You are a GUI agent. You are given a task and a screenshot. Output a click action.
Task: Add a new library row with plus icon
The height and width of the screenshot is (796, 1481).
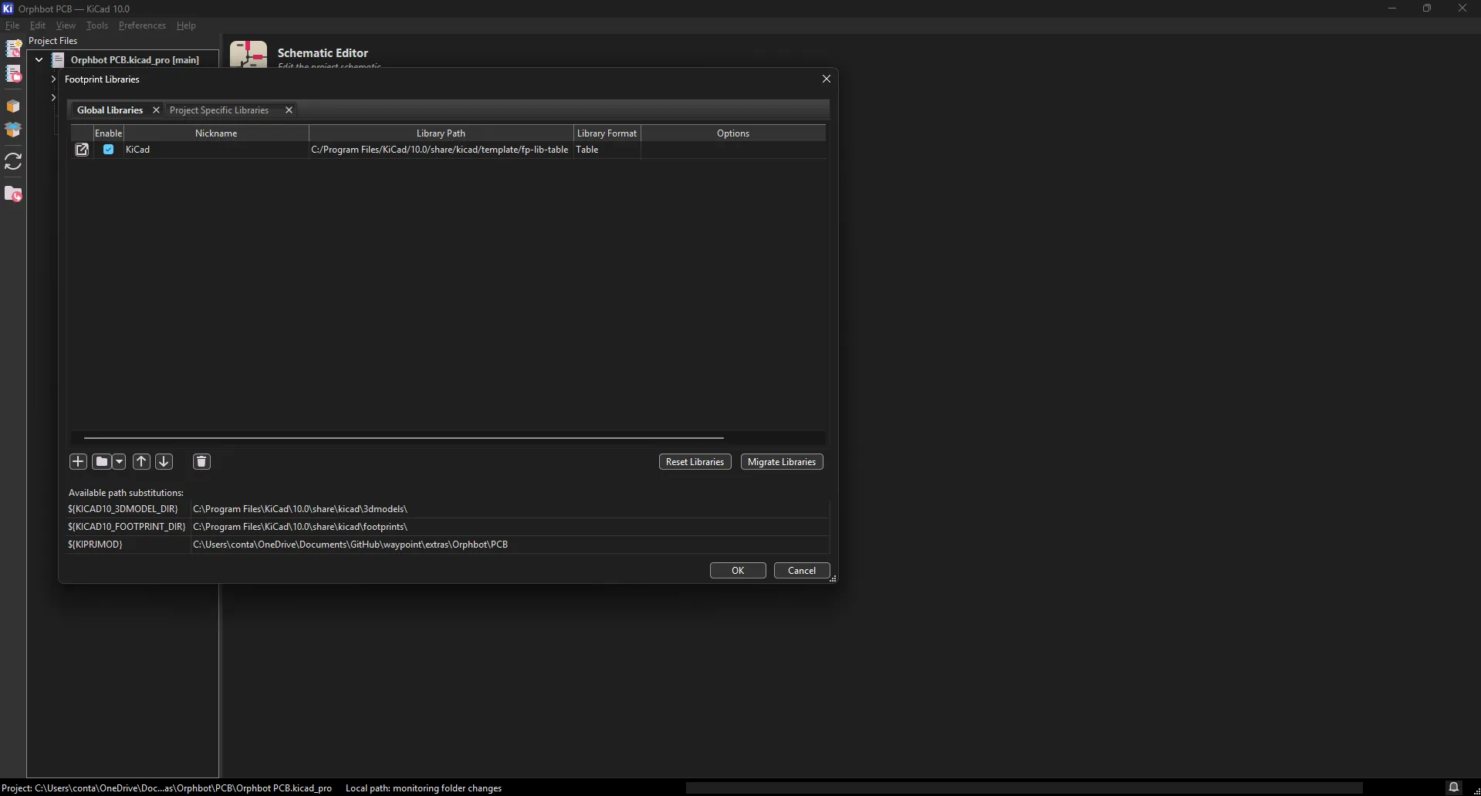[78, 461]
